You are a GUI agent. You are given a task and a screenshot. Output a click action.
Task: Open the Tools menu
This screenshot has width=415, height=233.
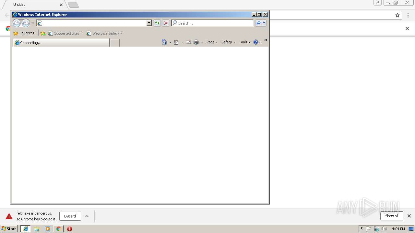[x=245, y=42]
